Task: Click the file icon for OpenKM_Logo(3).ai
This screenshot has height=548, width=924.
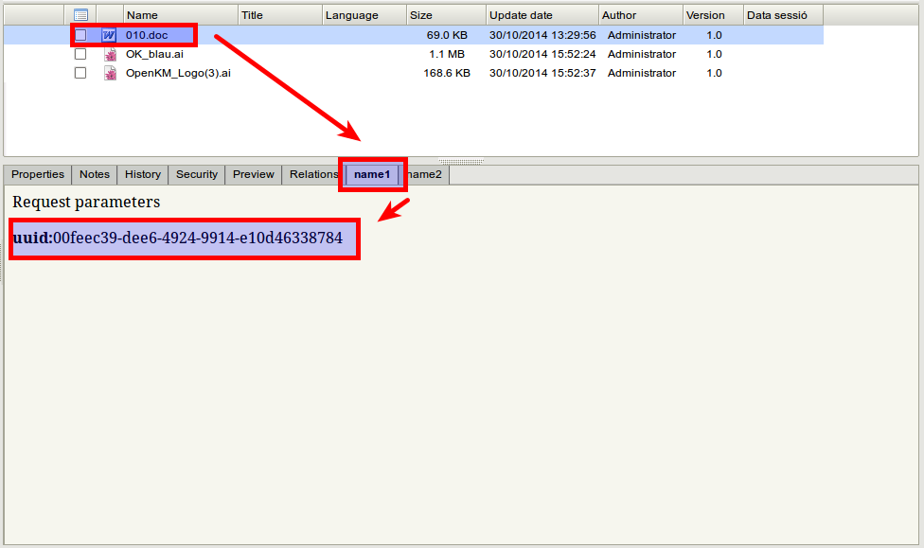Action: (110, 73)
